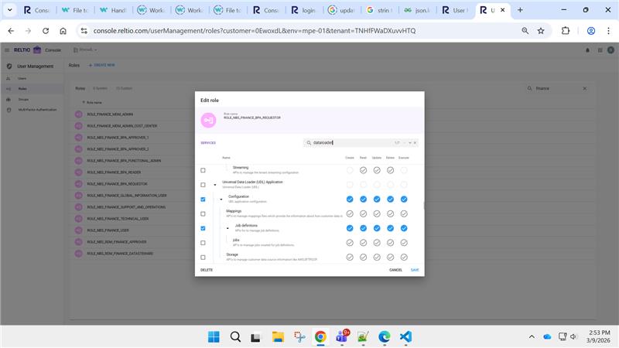Open File Explorer from taskbar
619x348 pixels.
click(x=278, y=336)
